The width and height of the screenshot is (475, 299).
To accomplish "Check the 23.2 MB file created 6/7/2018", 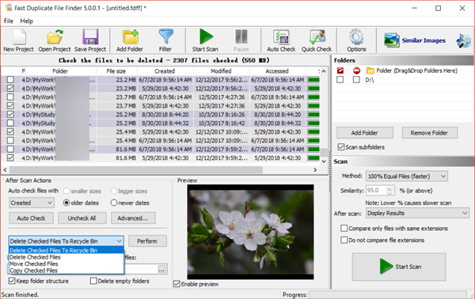I will (10, 80).
